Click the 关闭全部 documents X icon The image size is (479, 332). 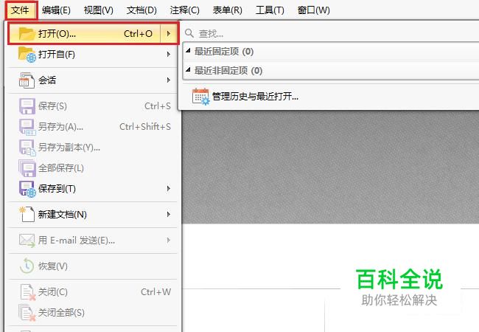[27, 313]
